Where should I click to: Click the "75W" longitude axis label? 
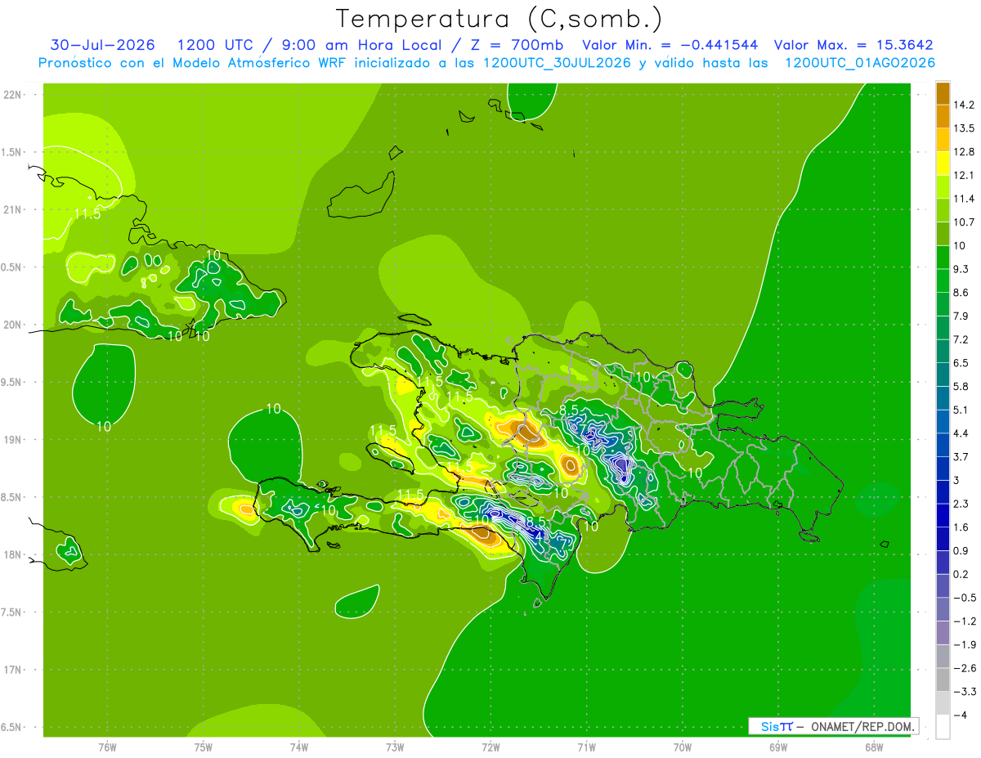coord(204,747)
